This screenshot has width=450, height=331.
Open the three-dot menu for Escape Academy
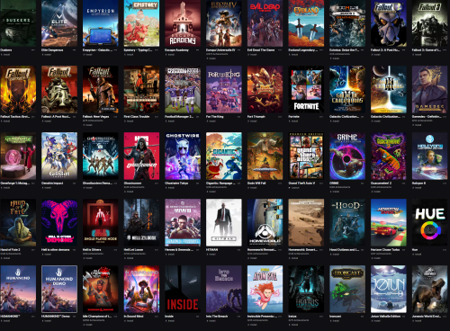197,50
